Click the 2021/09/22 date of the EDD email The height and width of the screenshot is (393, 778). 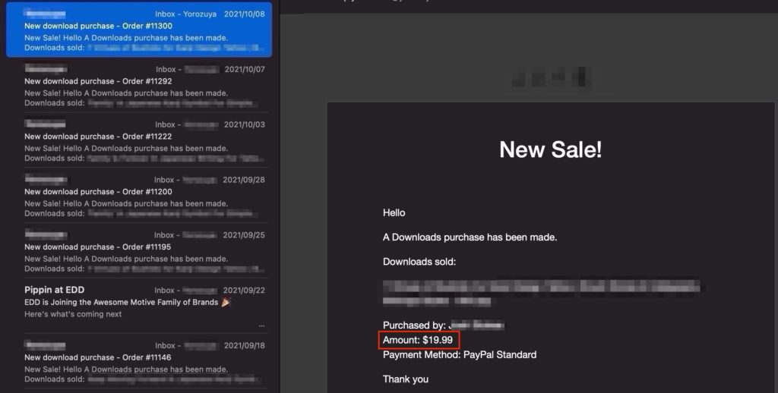pyautogui.click(x=244, y=291)
